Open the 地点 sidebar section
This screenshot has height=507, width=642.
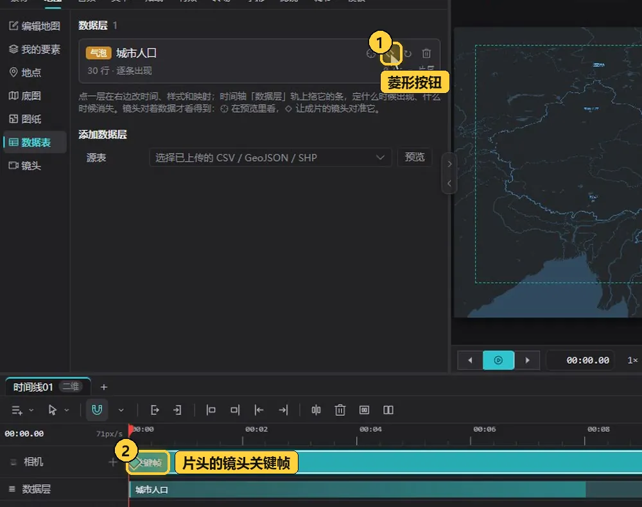(26, 73)
